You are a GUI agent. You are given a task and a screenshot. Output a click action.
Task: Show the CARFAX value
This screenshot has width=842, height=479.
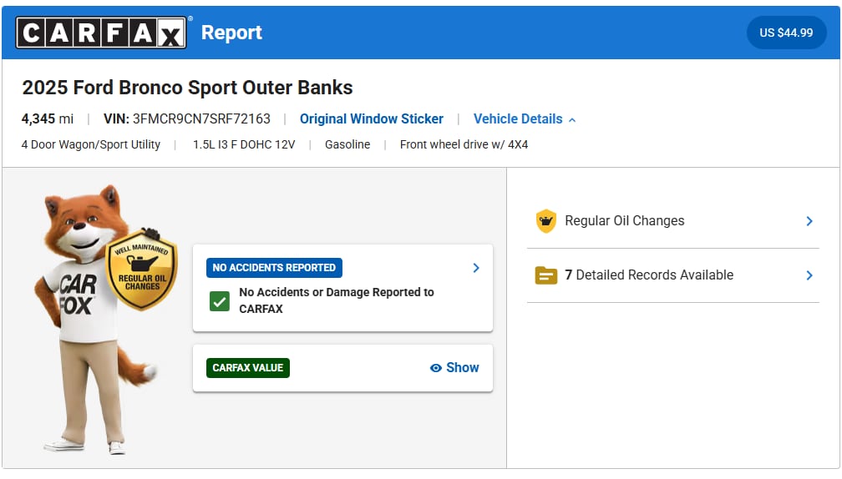pyautogui.click(x=454, y=368)
